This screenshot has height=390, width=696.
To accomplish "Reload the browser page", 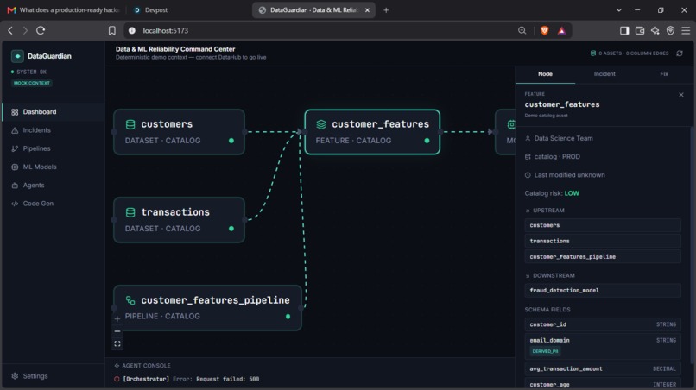I will coord(41,30).
